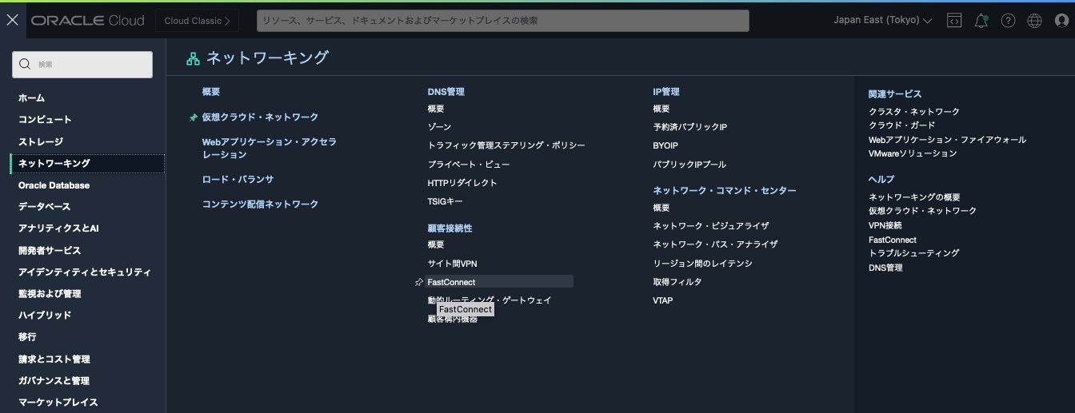
Task: Open the language globe icon
Action: click(x=1034, y=21)
